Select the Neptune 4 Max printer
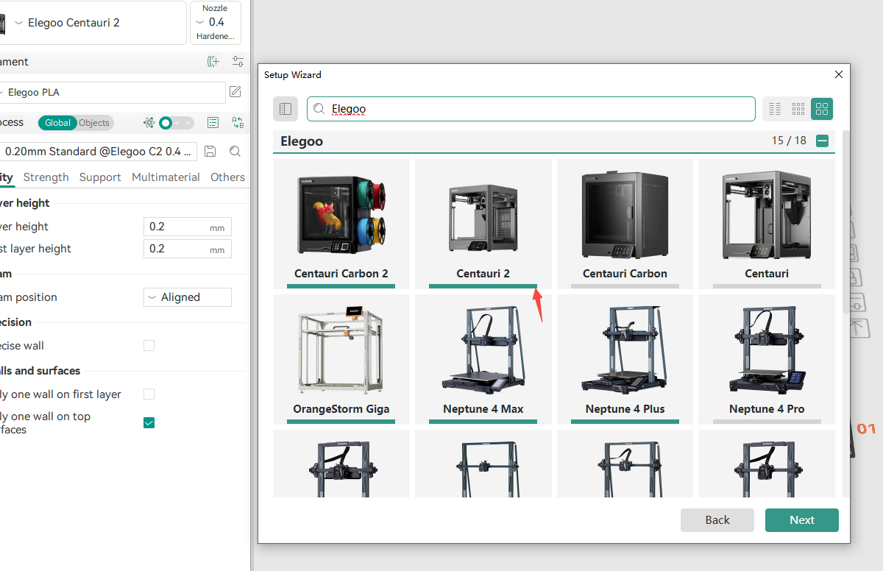This screenshot has height=571, width=883. pyautogui.click(x=483, y=359)
